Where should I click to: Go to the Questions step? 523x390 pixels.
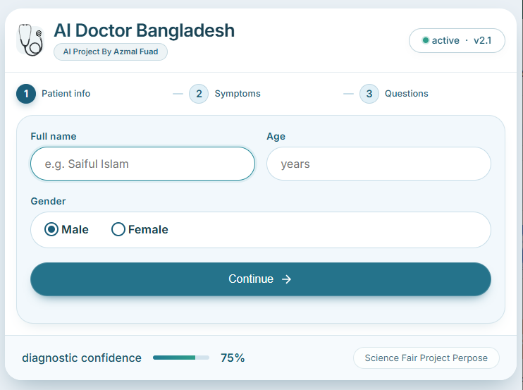406,94
